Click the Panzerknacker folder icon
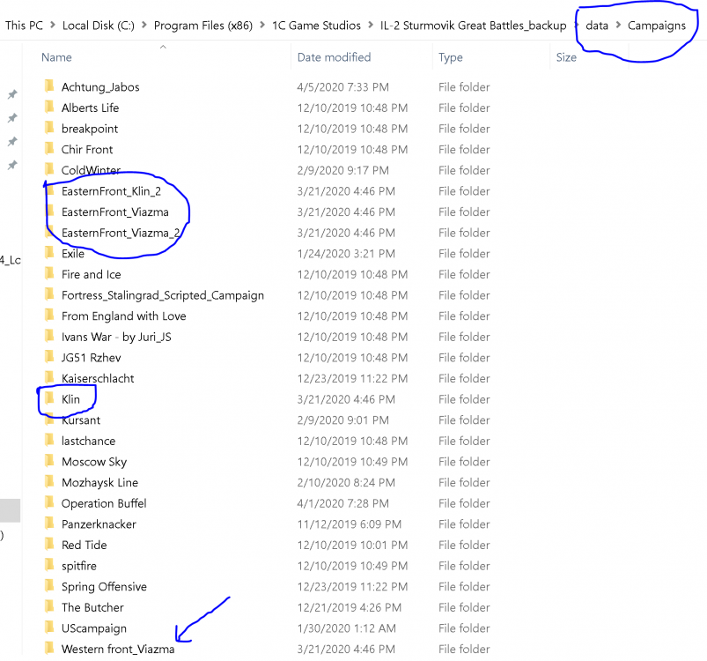This screenshot has width=707, height=661. click(49, 523)
